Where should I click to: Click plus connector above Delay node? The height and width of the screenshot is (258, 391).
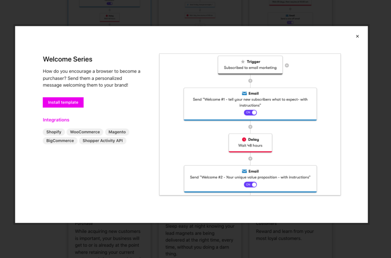(x=250, y=127)
